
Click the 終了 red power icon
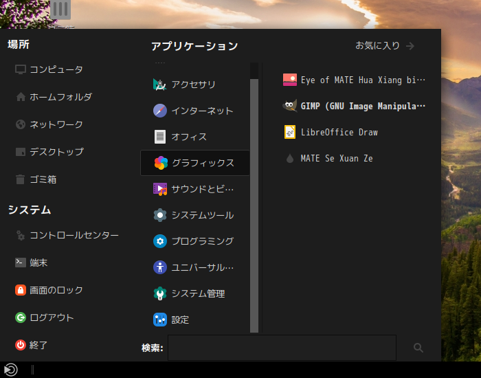tap(21, 345)
